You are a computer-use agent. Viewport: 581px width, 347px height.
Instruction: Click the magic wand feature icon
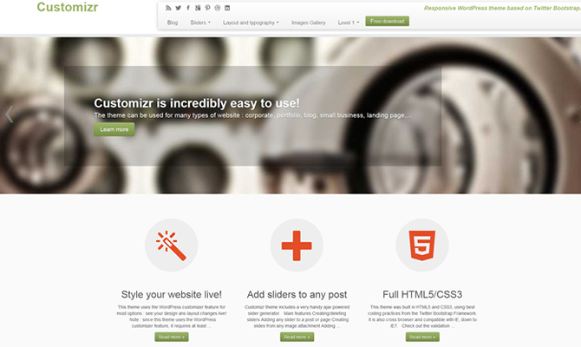tap(171, 246)
